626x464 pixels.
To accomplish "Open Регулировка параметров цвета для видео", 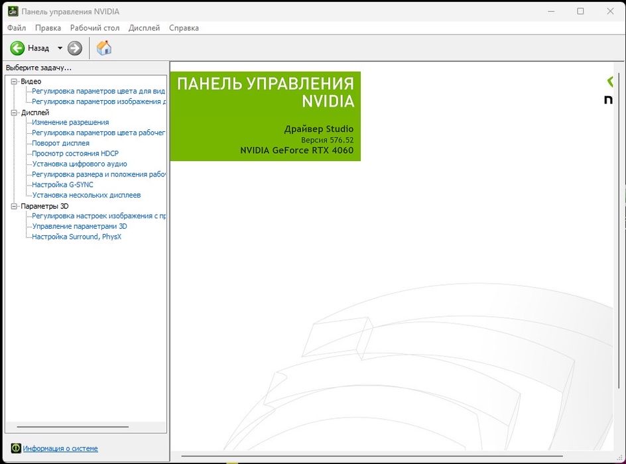I will (98, 91).
